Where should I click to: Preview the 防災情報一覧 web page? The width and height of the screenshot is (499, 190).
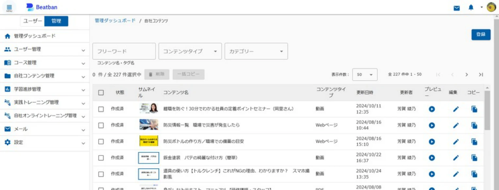[432, 125]
